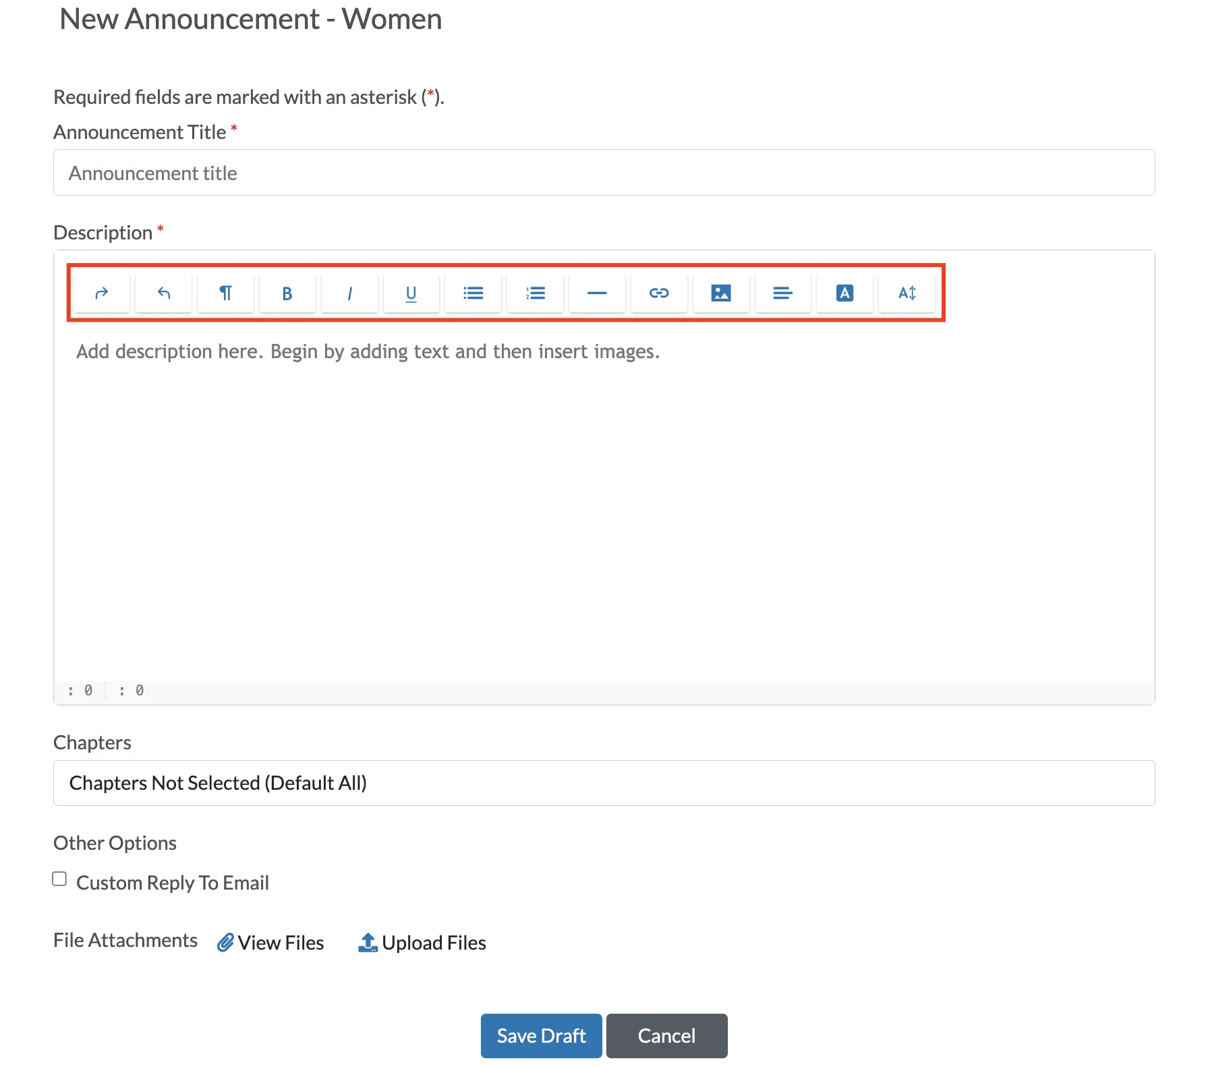Toggle bold formatting
This screenshot has width=1206, height=1067.
coord(287,293)
